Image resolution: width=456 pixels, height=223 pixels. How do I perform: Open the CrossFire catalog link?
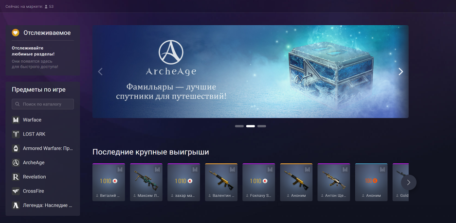point(34,191)
